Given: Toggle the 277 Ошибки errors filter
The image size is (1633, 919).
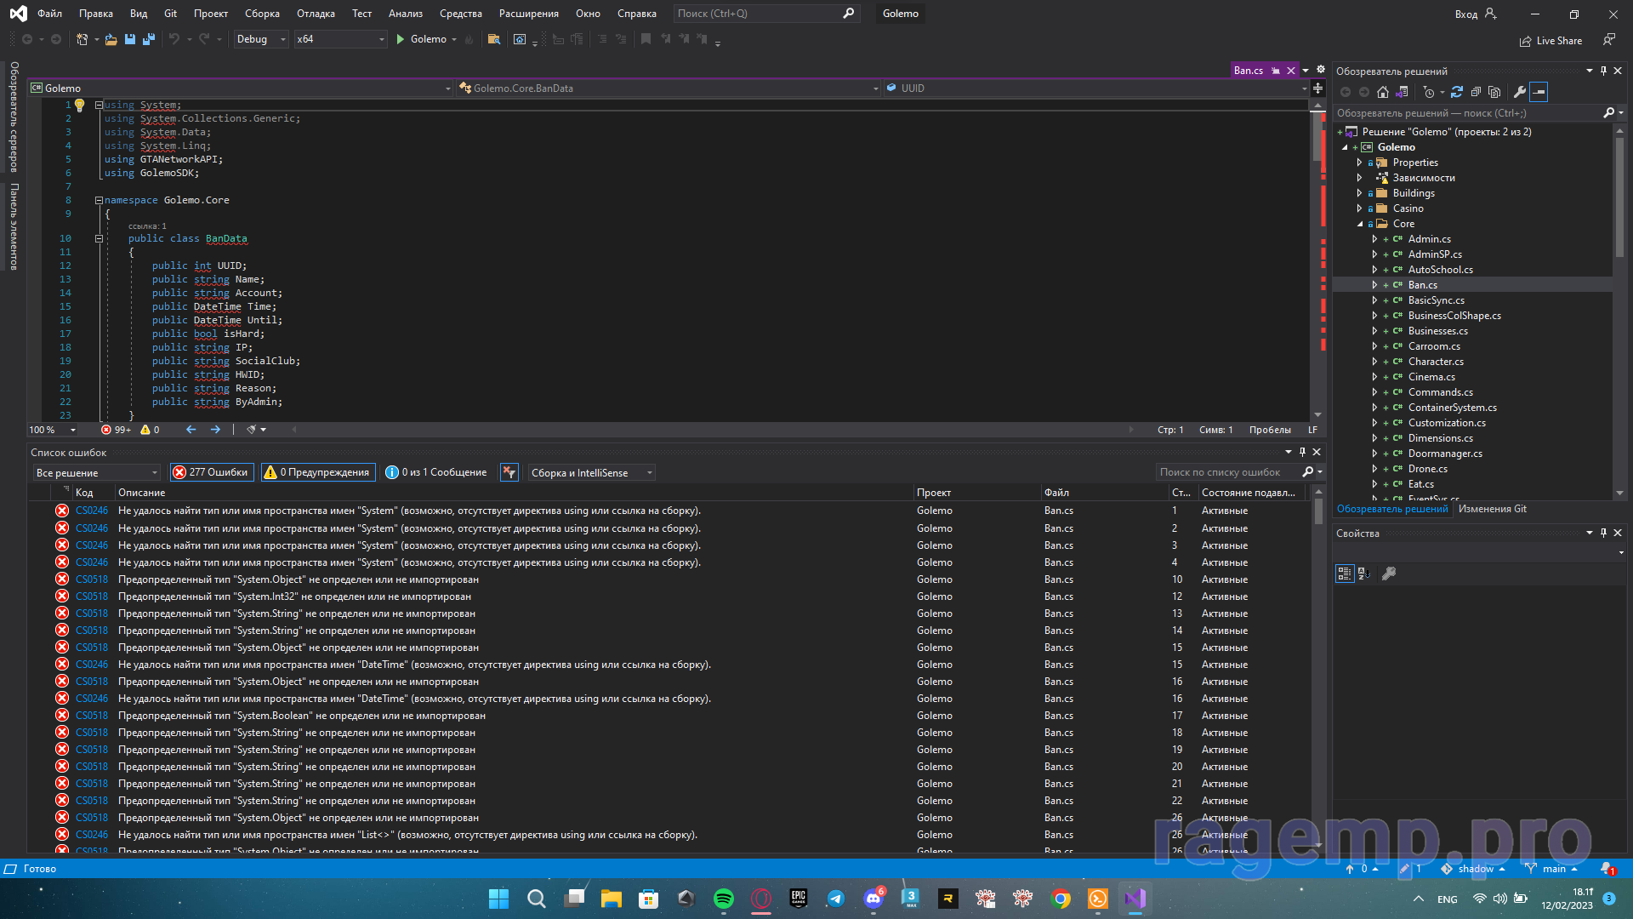Looking at the screenshot, I should [211, 472].
